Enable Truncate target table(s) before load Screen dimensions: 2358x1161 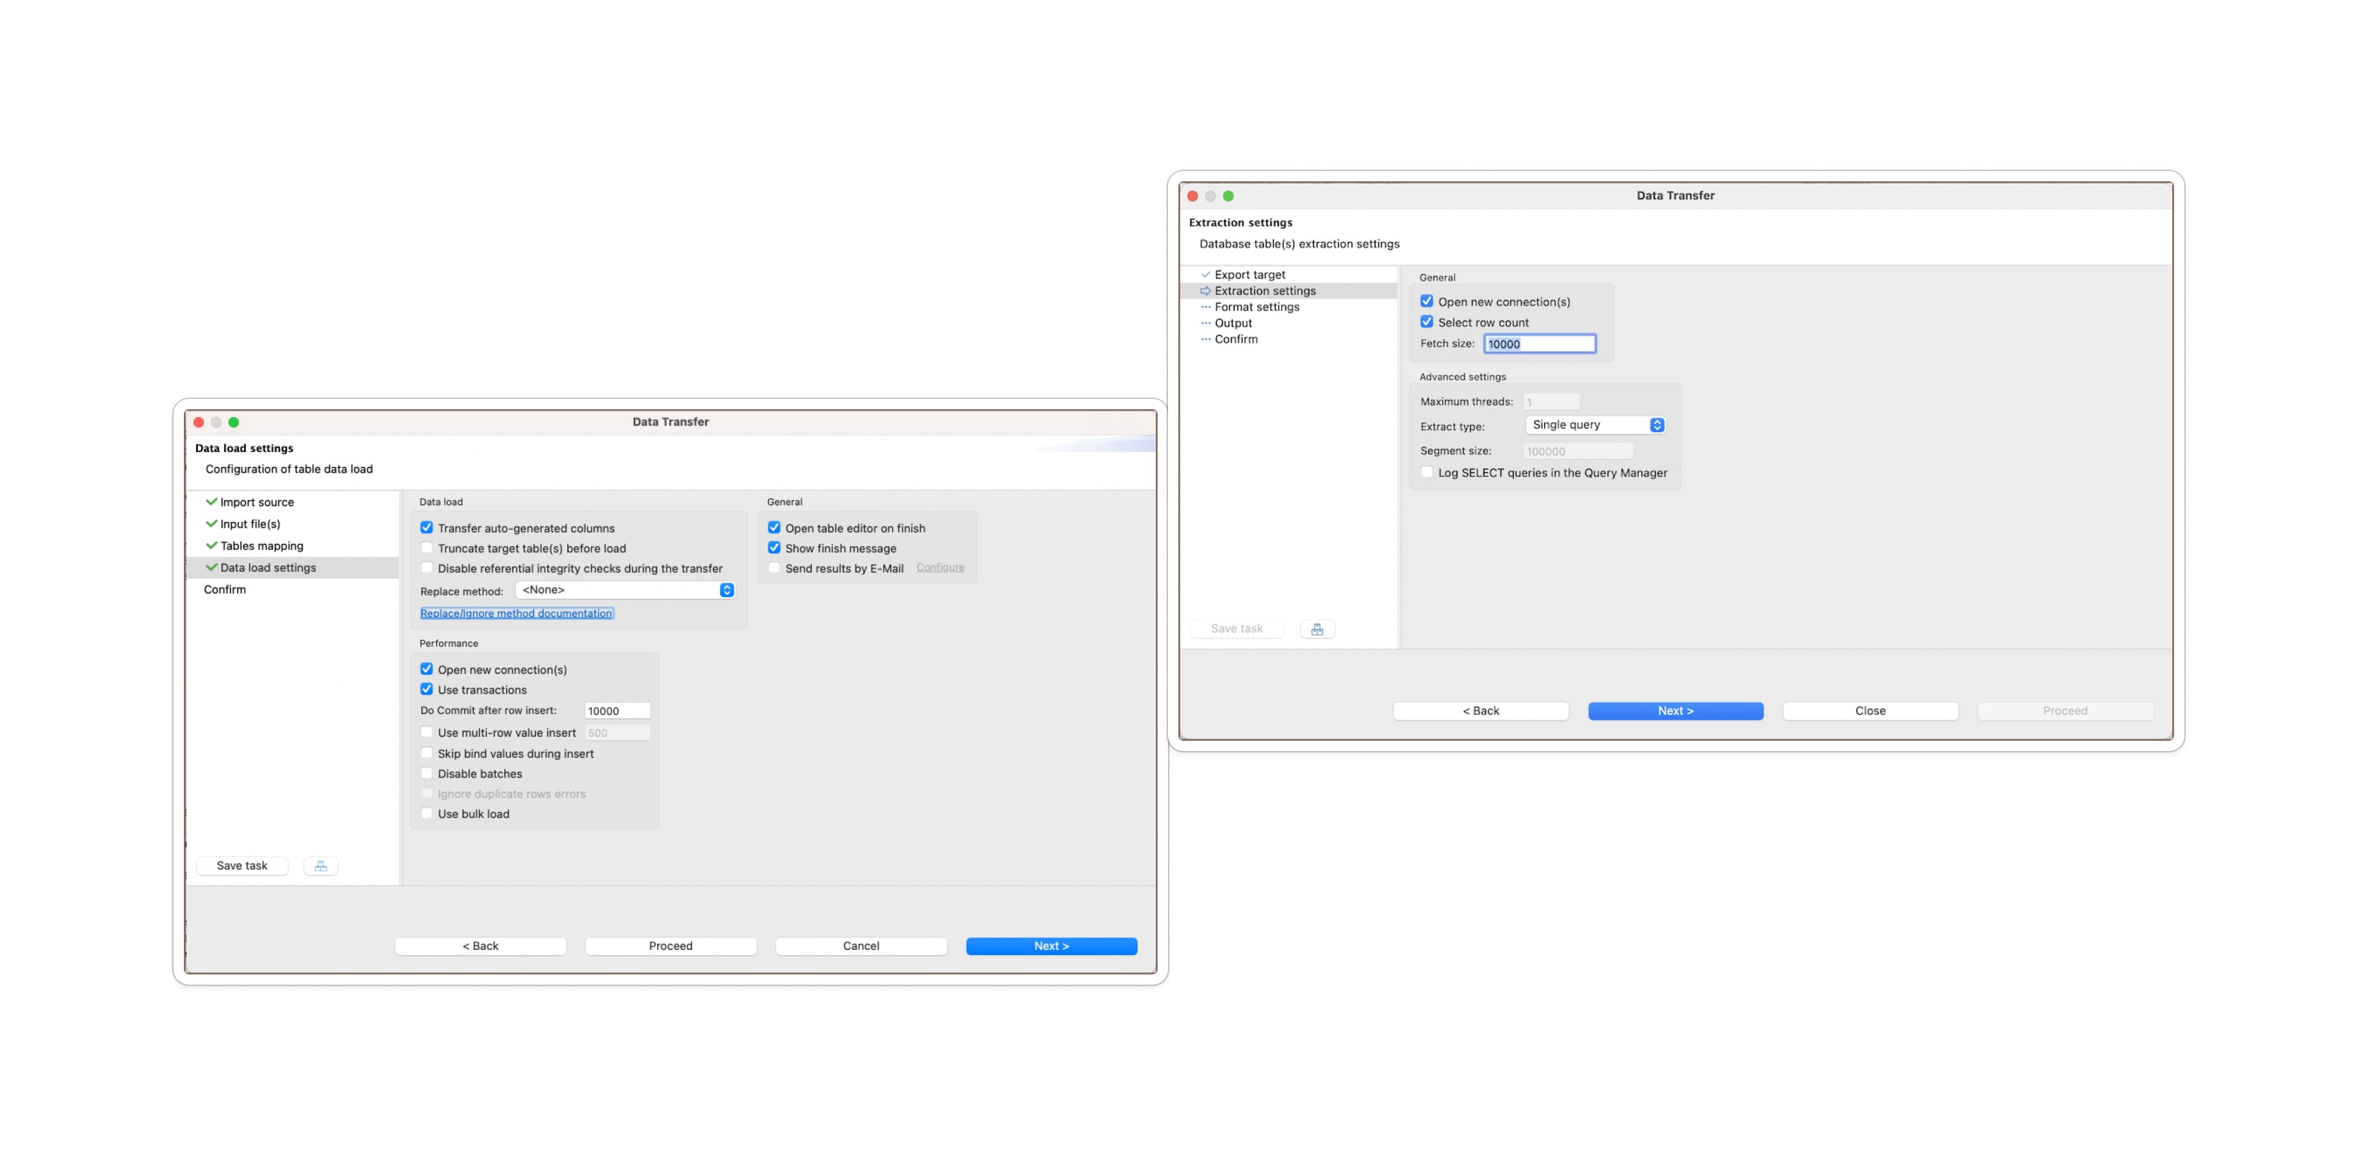[427, 548]
